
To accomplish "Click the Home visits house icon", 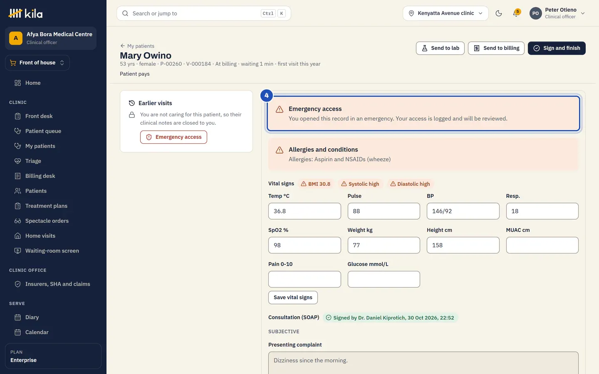I will click(17, 236).
